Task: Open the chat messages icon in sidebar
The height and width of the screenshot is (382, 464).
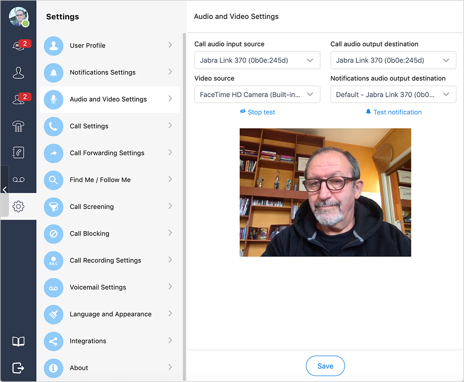Action: (x=19, y=45)
